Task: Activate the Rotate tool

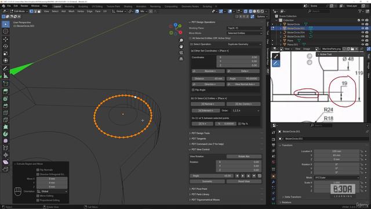Action: (x=5, y=46)
